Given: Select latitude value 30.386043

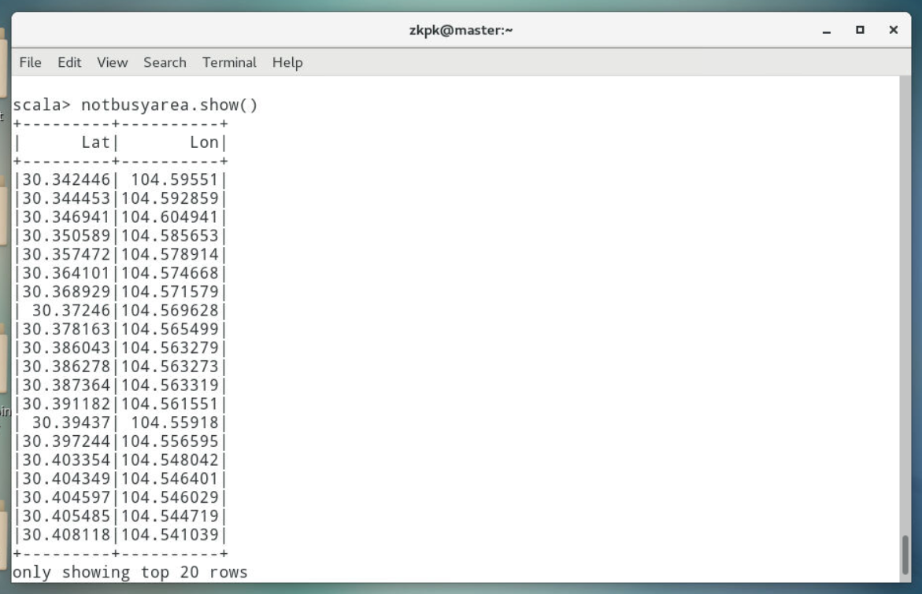Looking at the screenshot, I should pyautogui.click(x=66, y=348).
